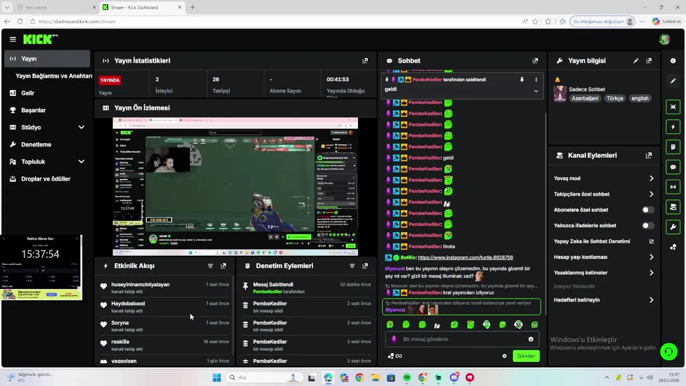This screenshot has height=386, width=686.
Task: Expand Takipçilere özel sohbet options
Action: tap(651, 194)
